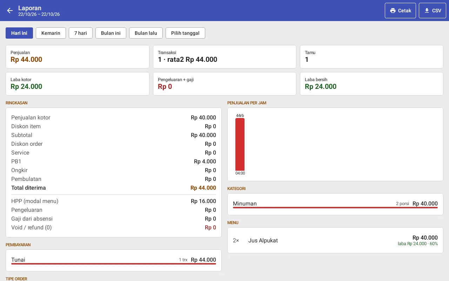Click the Laba kotor Rp 24.000 card

point(78,84)
